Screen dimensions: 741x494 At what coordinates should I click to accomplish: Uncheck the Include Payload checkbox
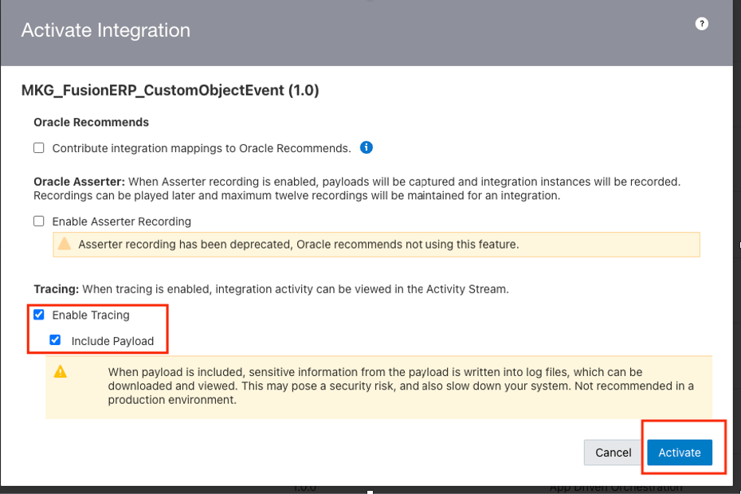point(55,340)
